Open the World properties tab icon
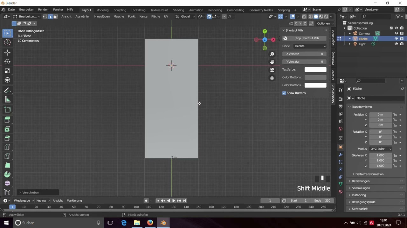The image size is (407, 228). point(341,129)
